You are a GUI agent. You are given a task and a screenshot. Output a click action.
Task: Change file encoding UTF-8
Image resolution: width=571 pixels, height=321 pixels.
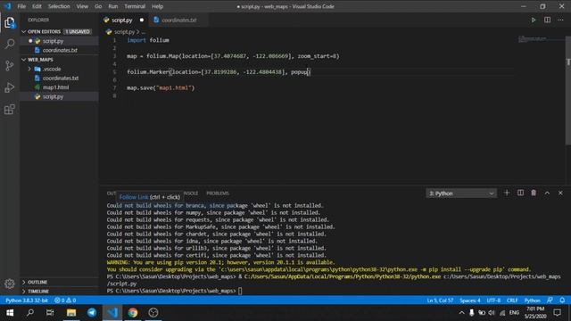tap(493, 300)
